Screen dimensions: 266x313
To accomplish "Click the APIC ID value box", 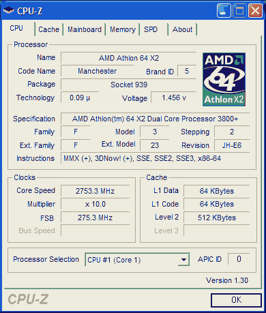I will (x=239, y=259).
